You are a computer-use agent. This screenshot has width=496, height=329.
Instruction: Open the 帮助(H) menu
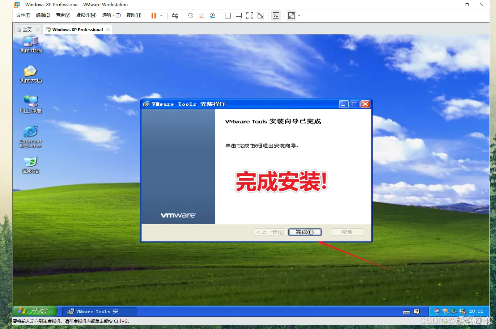[134, 15]
